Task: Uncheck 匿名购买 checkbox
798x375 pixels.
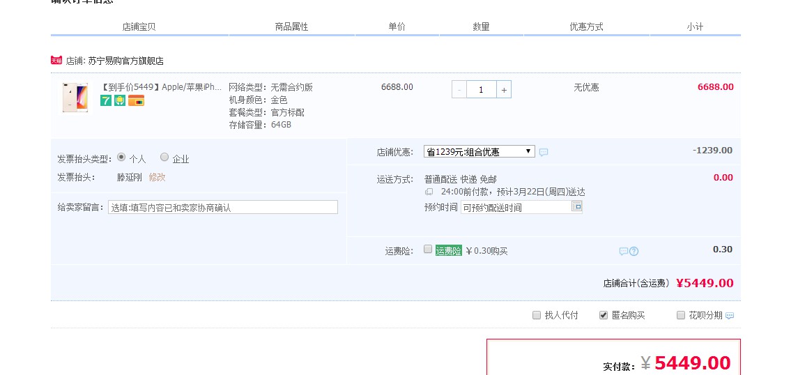Action: [604, 315]
